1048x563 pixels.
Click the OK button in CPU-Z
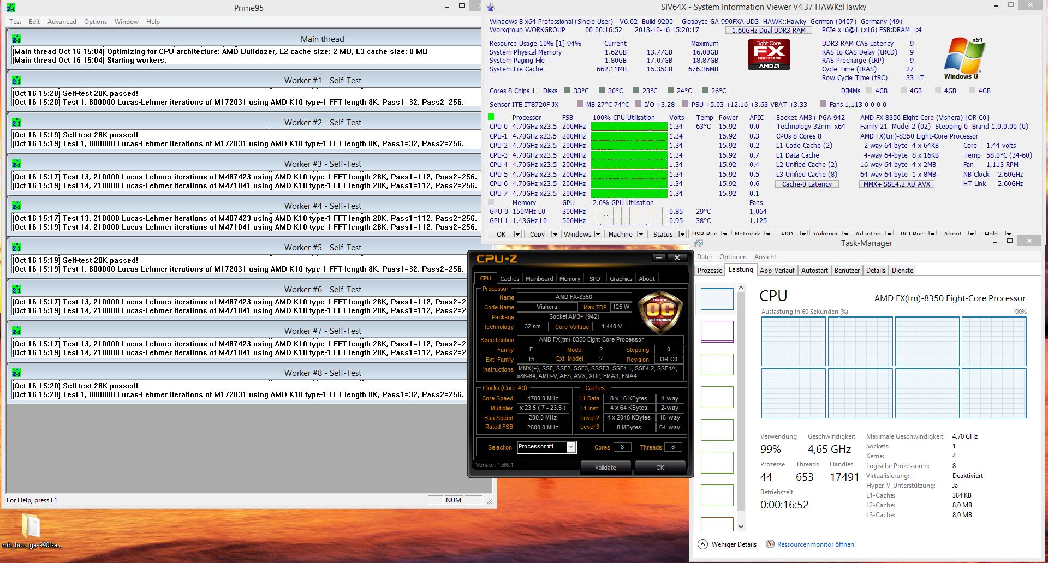pyautogui.click(x=660, y=468)
